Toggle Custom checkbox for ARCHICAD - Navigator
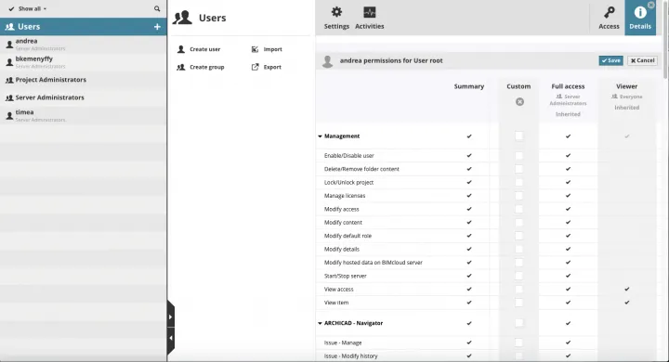Viewport: 669px width, 362px height. 518,323
